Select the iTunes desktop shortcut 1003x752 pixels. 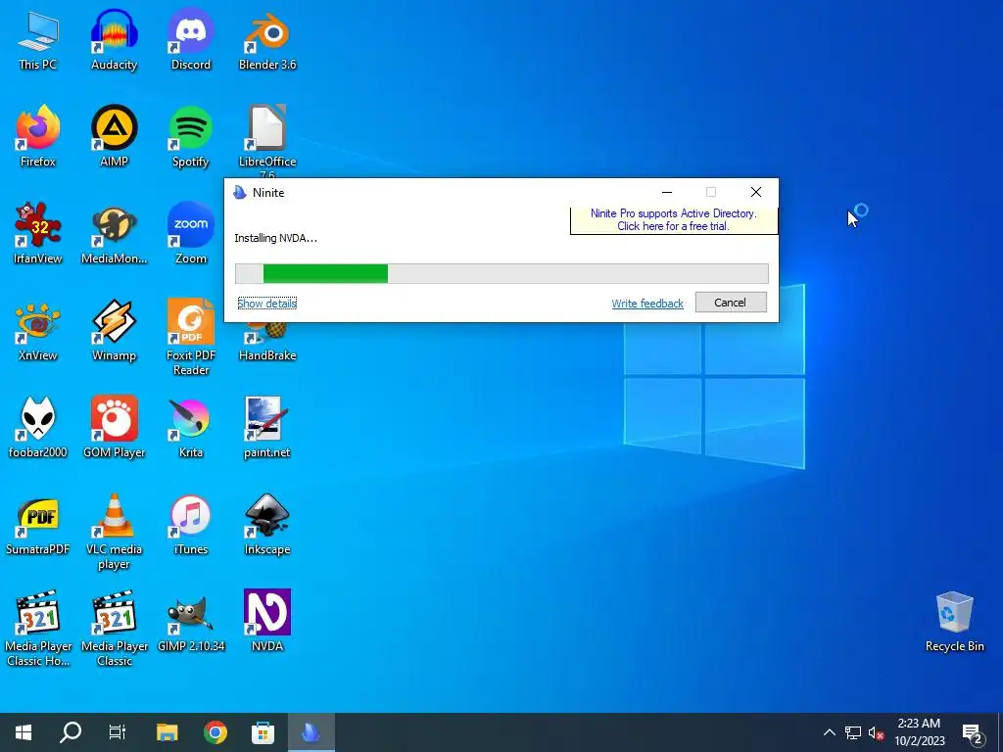(x=191, y=525)
